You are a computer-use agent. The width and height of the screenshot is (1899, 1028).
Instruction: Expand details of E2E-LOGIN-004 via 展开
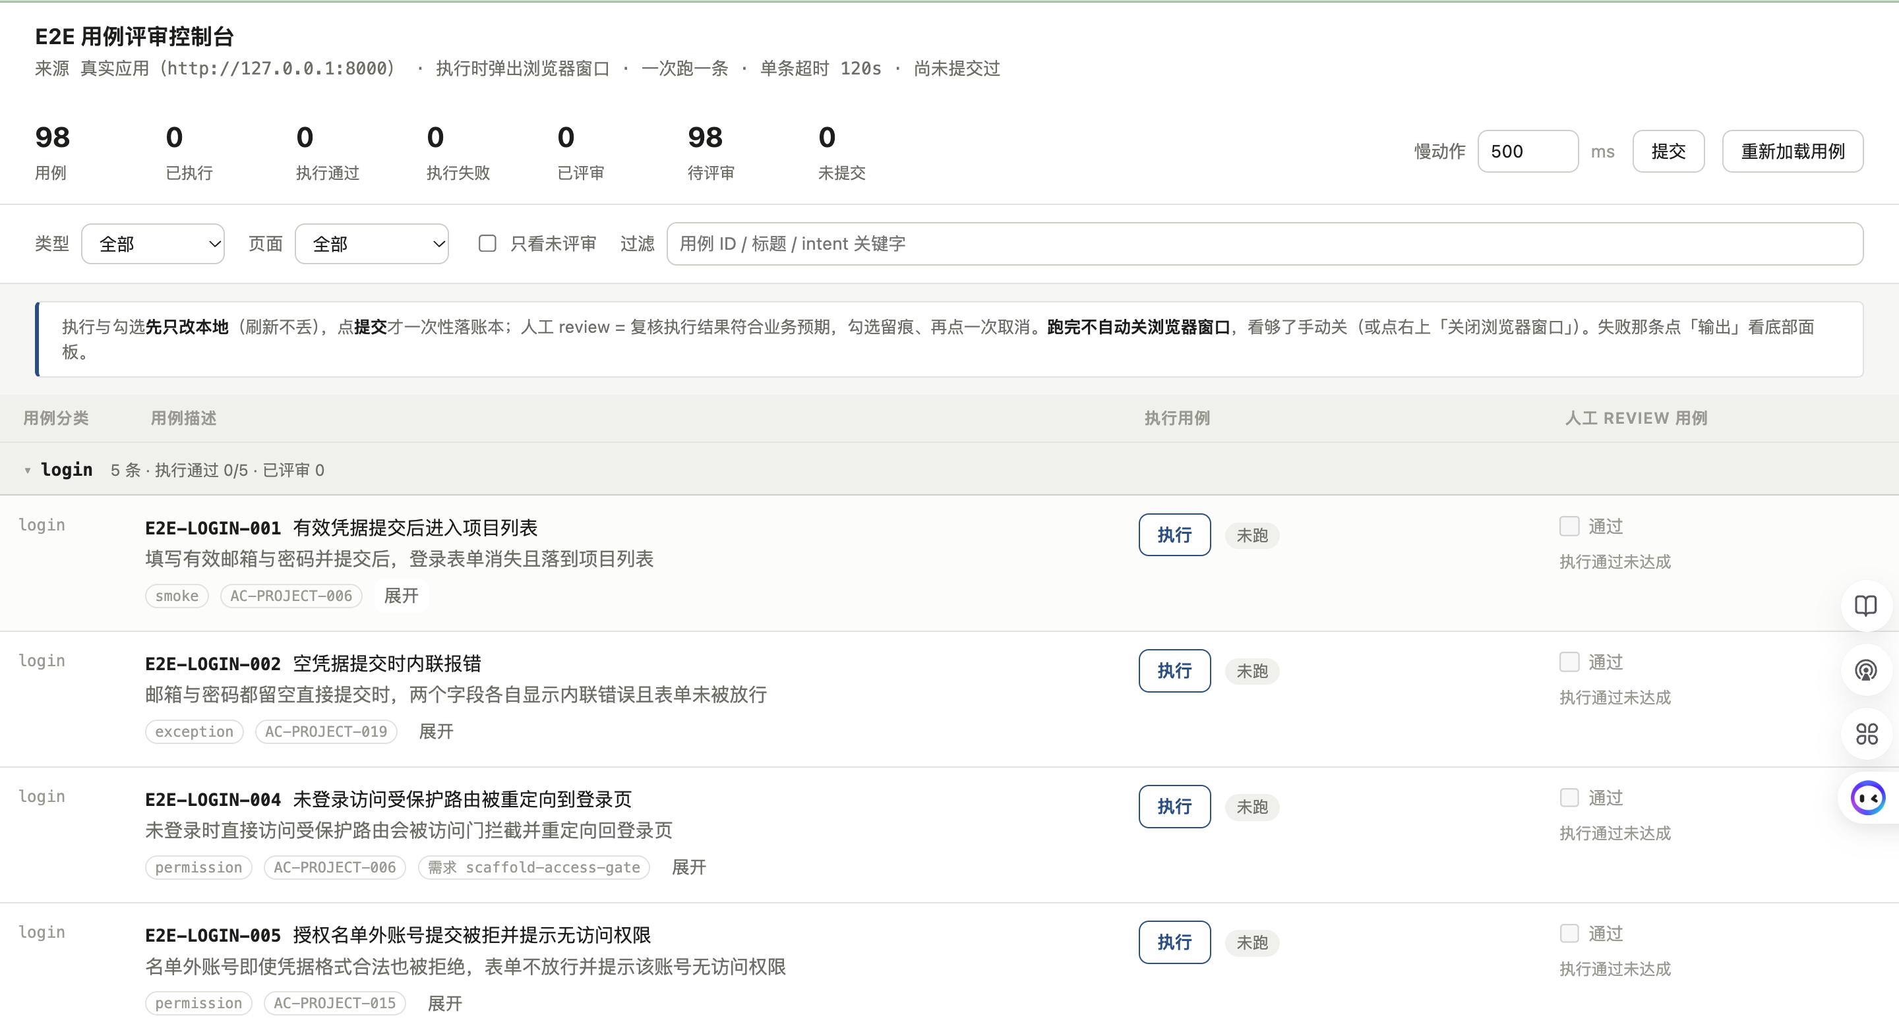pyautogui.click(x=688, y=867)
